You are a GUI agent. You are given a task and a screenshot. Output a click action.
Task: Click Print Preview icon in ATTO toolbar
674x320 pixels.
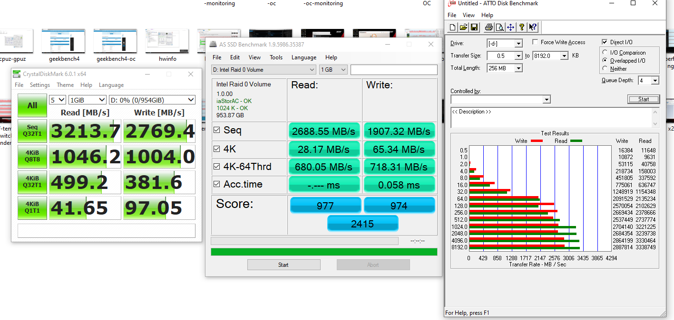(499, 27)
